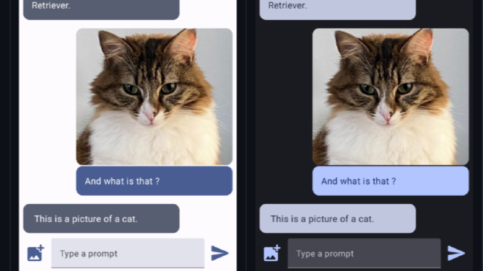Click add image icon in light theme chat
This screenshot has height=271, width=483.
point(36,253)
